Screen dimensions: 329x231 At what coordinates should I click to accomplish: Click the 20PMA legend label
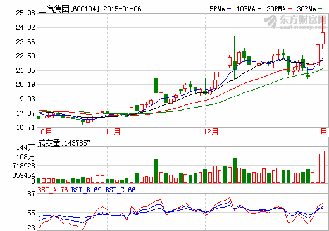[x=276, y=9]
